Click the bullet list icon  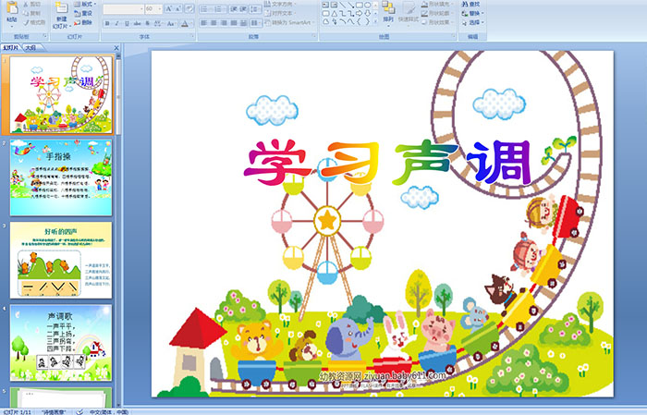205,9
